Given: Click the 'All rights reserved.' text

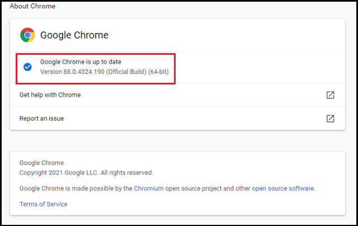Looking at the screenshot, I should click(127, 173).
